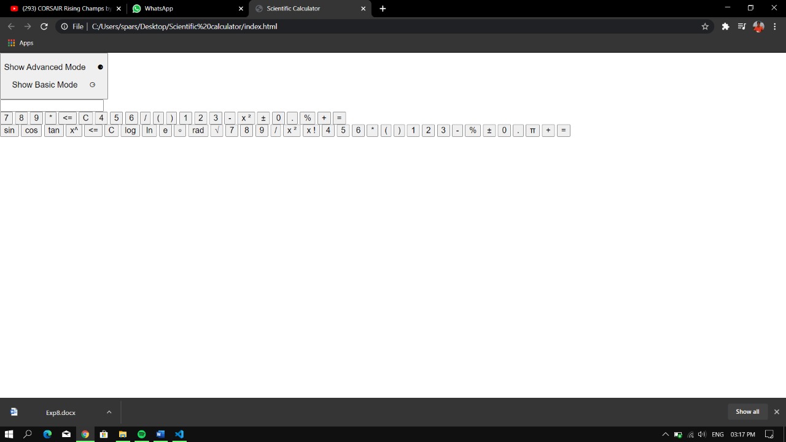Click the log function button
The image size is (786, 442).
(x=130, y=130)
